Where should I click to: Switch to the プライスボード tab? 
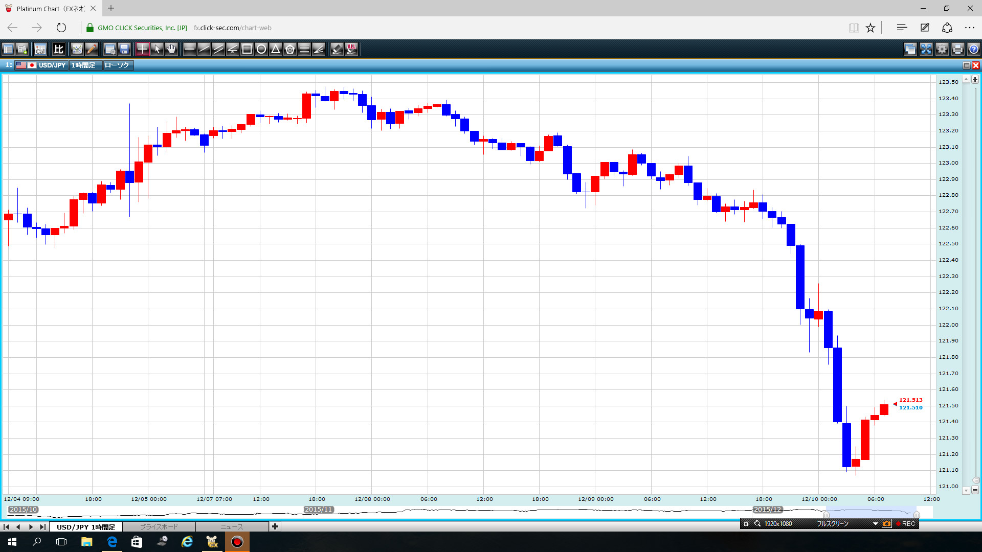click(159, 526)
